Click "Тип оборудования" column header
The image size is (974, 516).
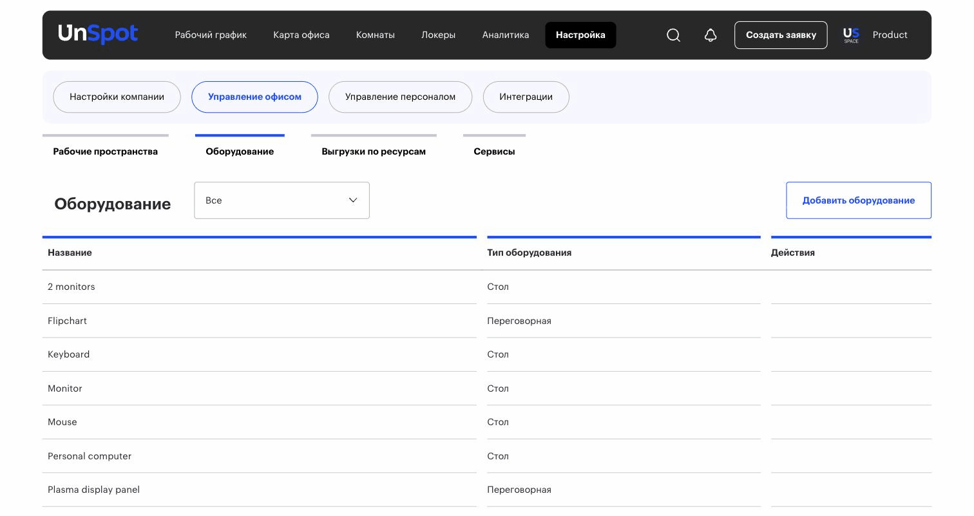(x=529, y=253)
